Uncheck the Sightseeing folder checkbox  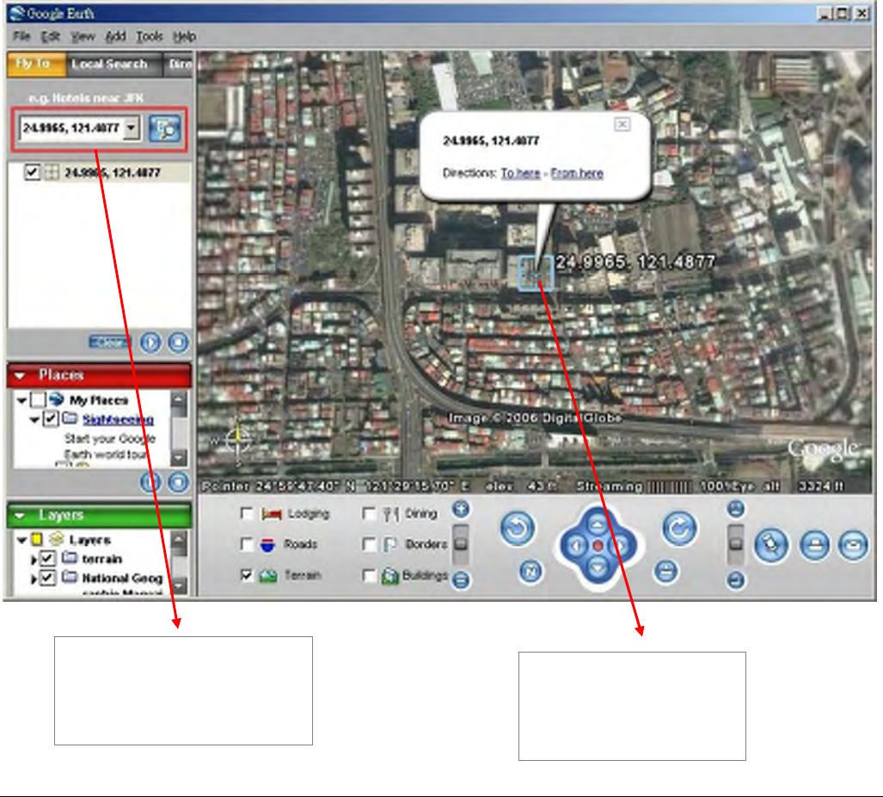pyautogui.click(x=51, y=419)
